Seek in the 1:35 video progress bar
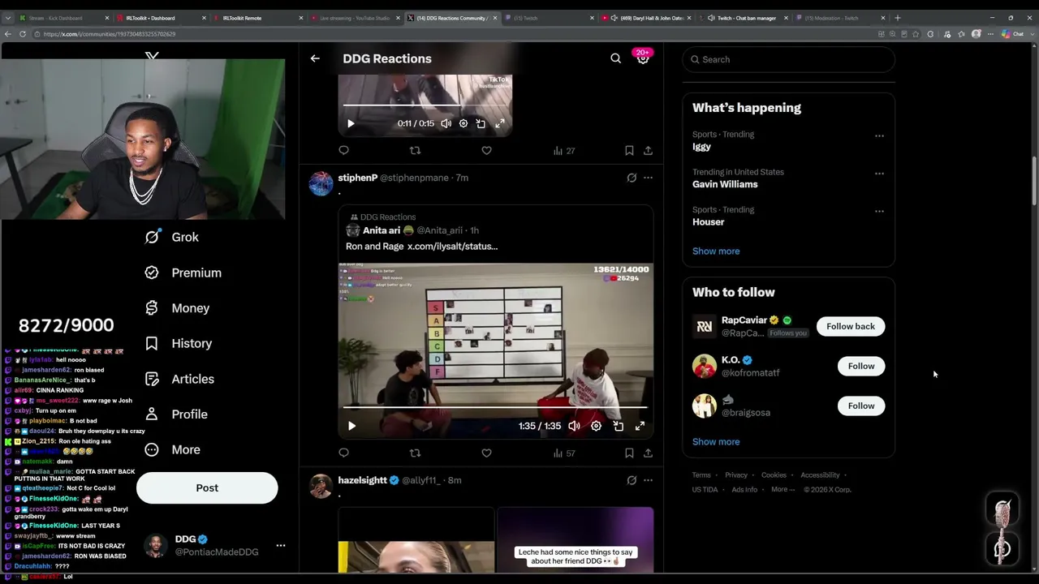This screenshot has width=1039, height=584. 495,407
